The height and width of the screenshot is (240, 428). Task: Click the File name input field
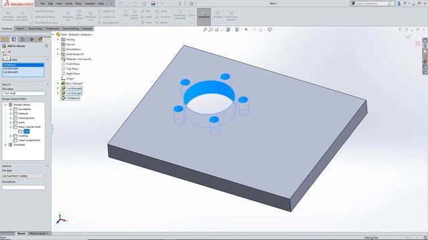(x=23, y=93)
